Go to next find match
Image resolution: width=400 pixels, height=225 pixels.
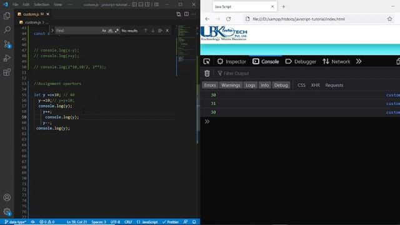(x=152, y=31)
